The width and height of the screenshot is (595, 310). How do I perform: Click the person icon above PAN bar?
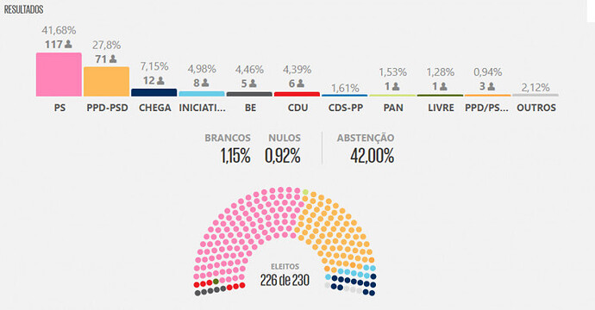396,86
